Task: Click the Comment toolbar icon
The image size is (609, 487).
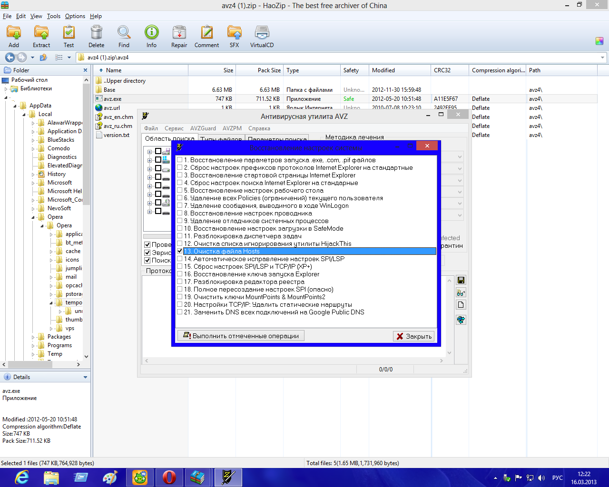Action: click(x=206, y=37)
